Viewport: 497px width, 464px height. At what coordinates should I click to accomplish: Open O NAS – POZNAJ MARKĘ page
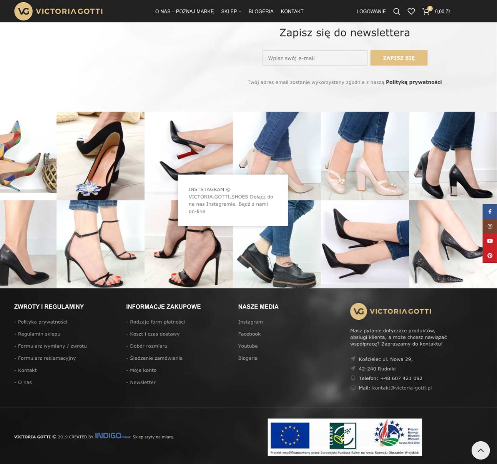[x=184, y=12]
